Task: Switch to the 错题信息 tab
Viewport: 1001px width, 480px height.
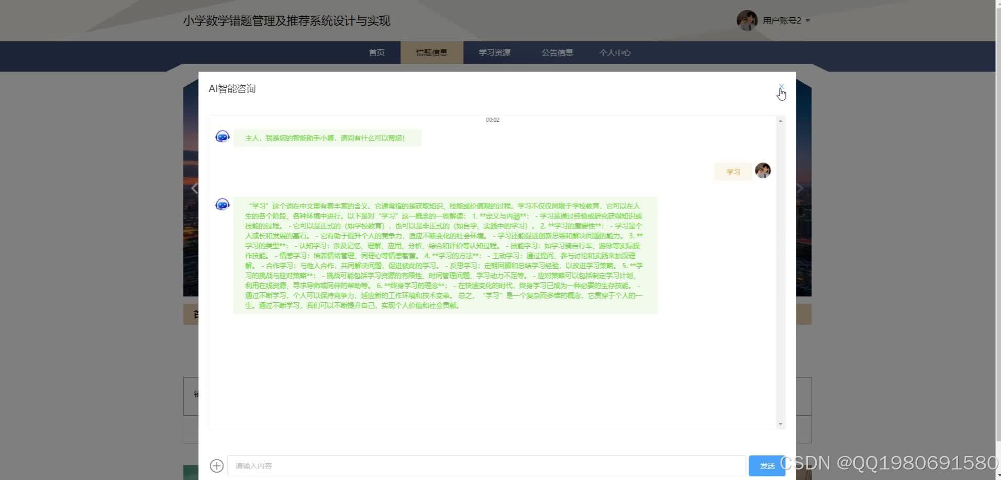Action: coord(431,52)
